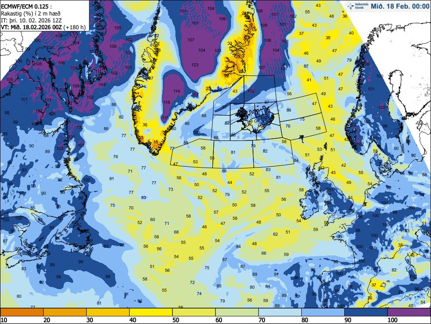Click the legend scale label '100'
The image size is (431, 324).
point(392,320)
